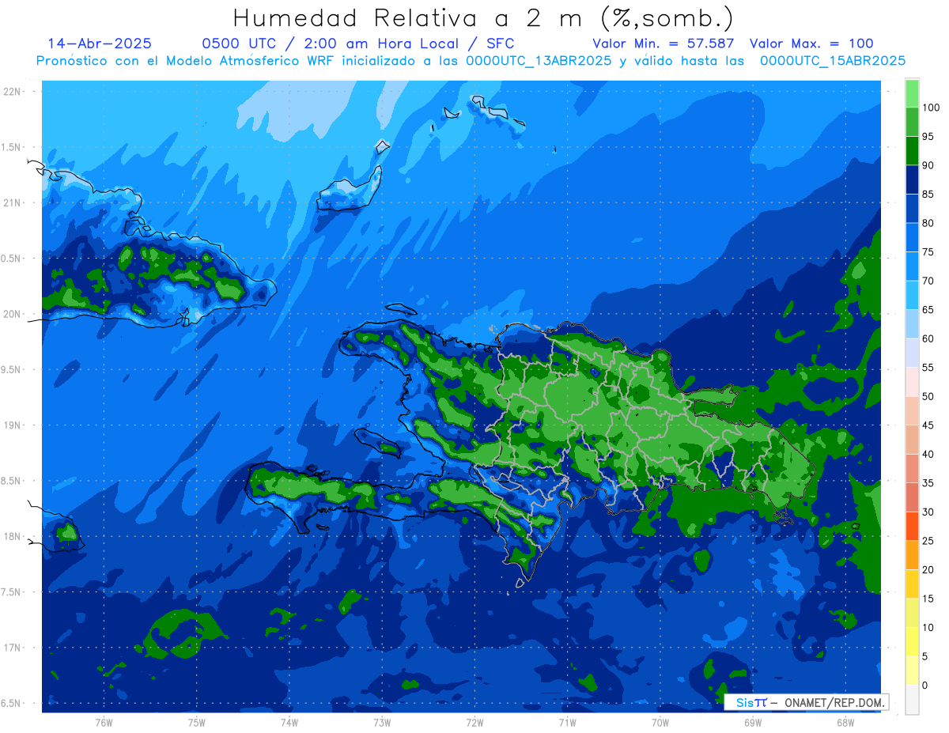Click the legend value '50'
Image resolution: width=949 pixels, height=733 pixels.
(928, 396)
